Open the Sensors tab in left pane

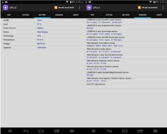coord(59,15)
